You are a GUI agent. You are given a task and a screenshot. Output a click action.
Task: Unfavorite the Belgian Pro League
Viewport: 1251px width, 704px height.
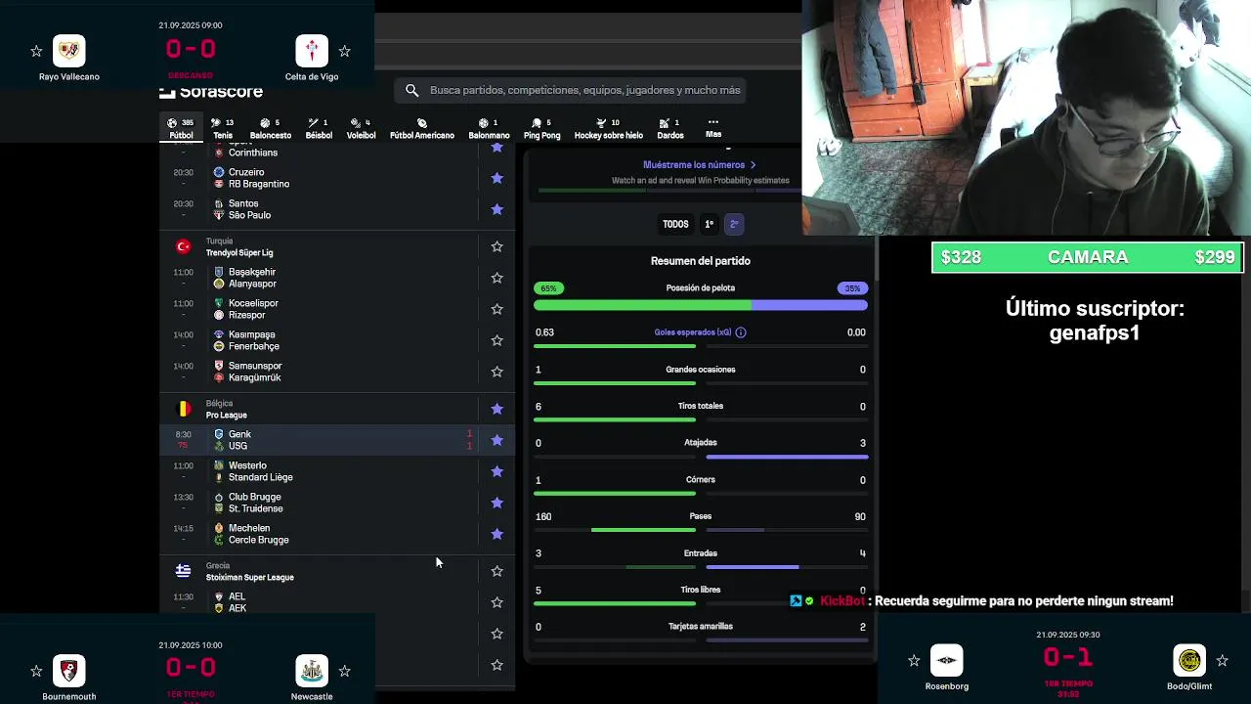496,409
